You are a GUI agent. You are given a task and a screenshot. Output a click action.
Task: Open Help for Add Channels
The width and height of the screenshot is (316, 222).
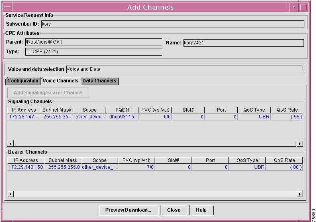[x=201, y=210]
